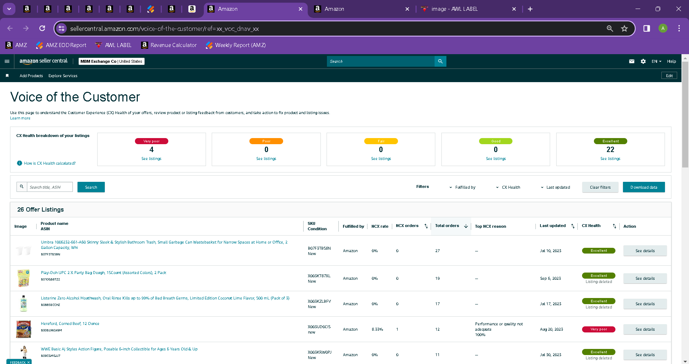
Task: See listings under Poor
Action: [x=266, y=159]
